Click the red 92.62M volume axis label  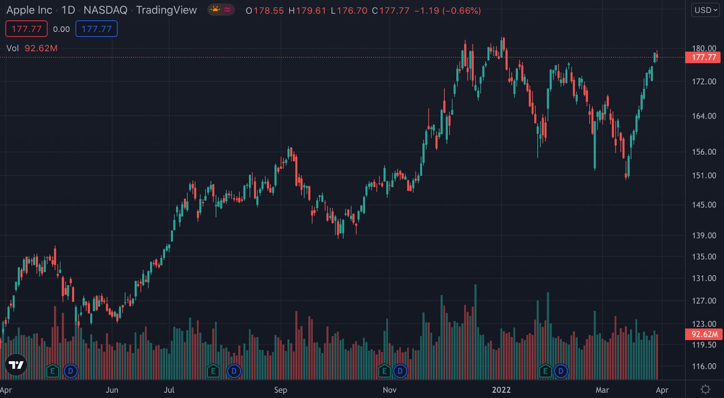click(704, 334)
